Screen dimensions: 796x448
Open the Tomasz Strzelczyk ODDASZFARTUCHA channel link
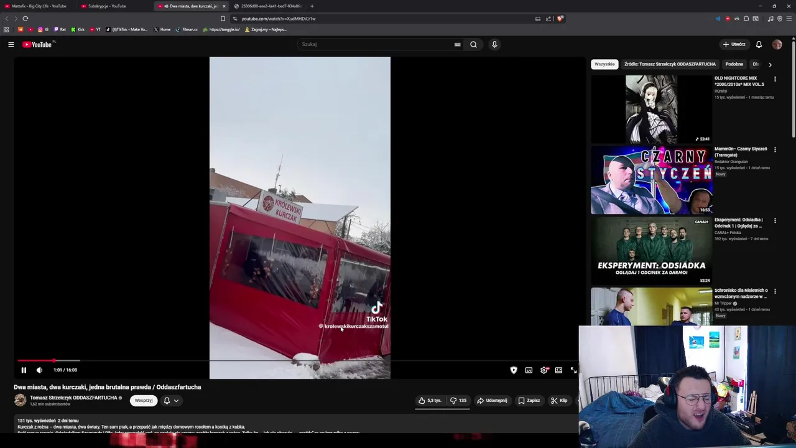pyautogui.click(x=73, y=398)
